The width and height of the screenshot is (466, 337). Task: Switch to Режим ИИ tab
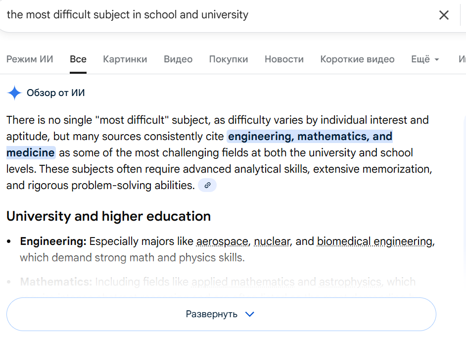30,59
